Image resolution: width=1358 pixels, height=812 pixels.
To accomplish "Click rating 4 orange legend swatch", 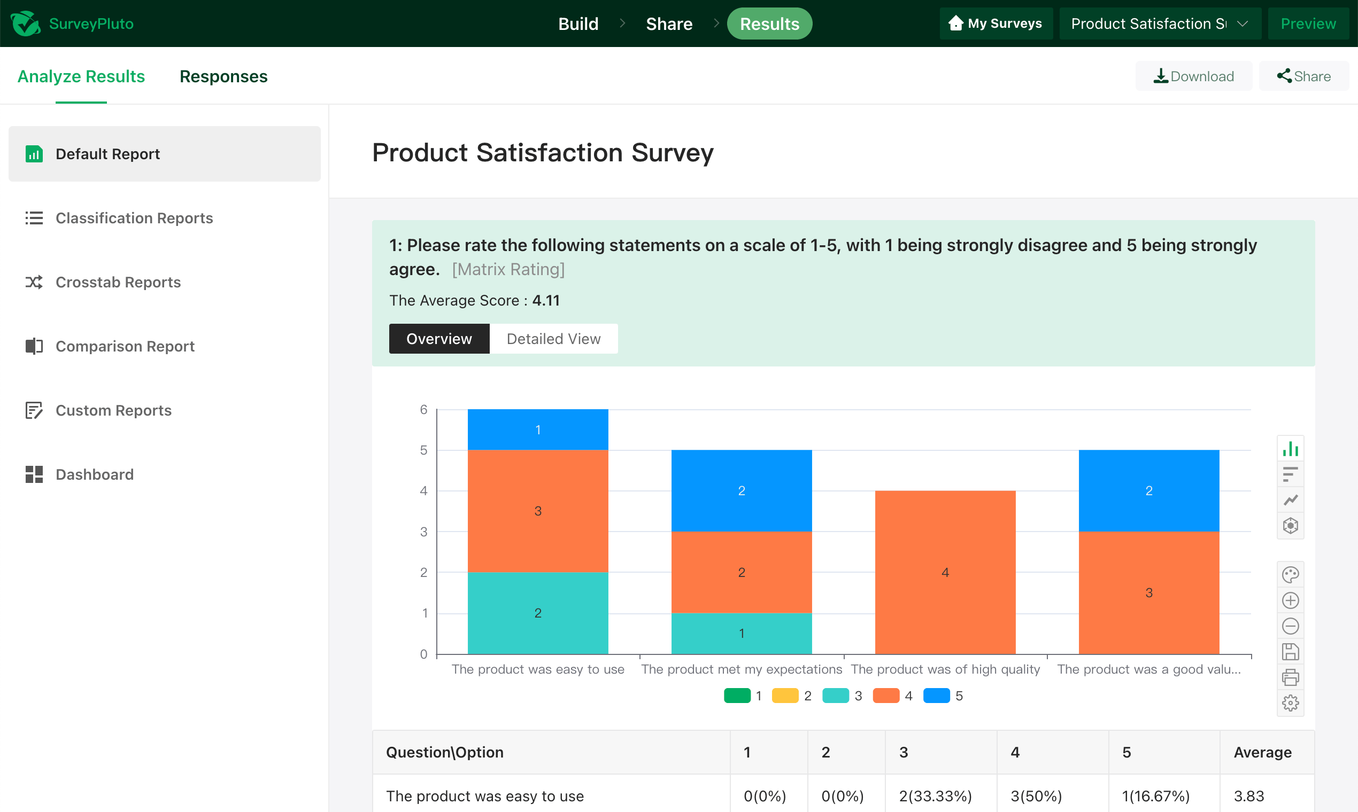I will (x=885, y=696).
